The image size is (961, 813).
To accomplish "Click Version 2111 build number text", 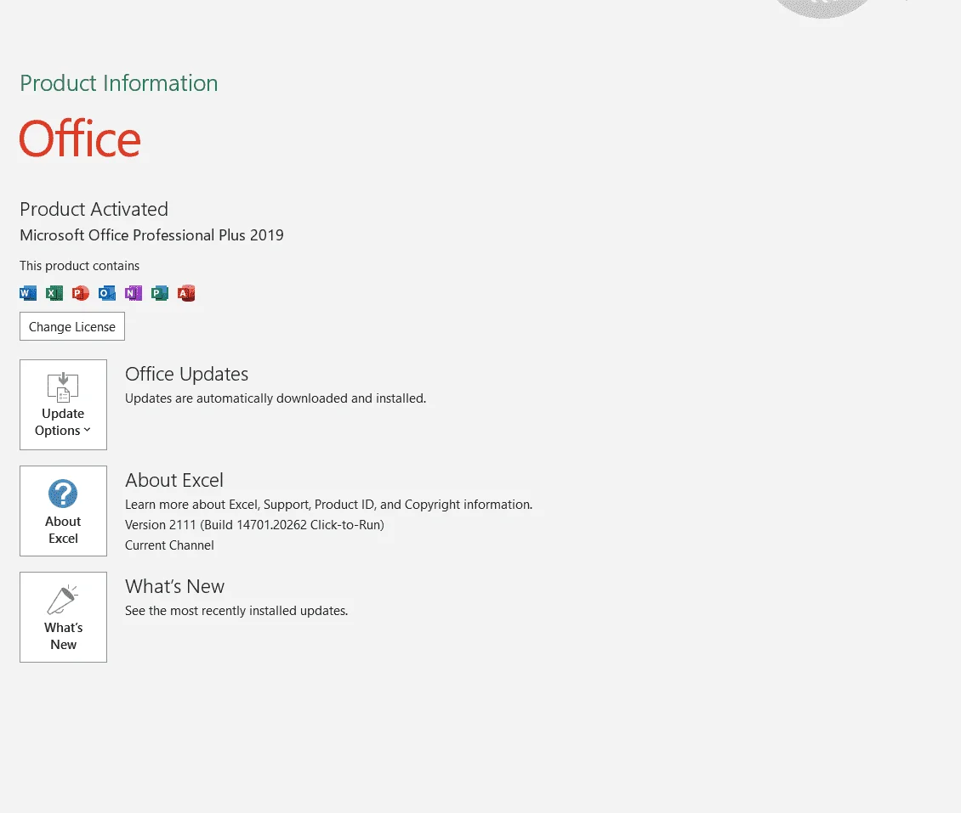I will pos(255,525).
